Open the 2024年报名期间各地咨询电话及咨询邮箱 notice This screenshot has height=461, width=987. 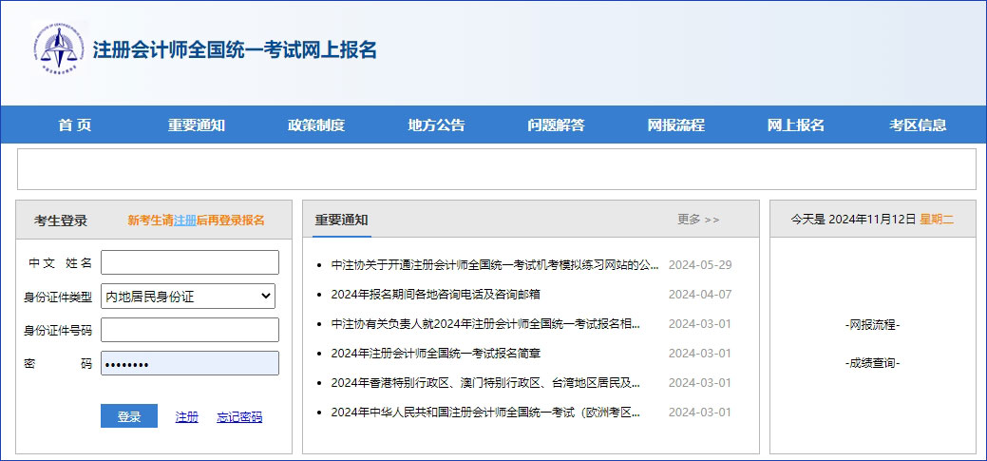pyautogui.click(x=435, y=294)
